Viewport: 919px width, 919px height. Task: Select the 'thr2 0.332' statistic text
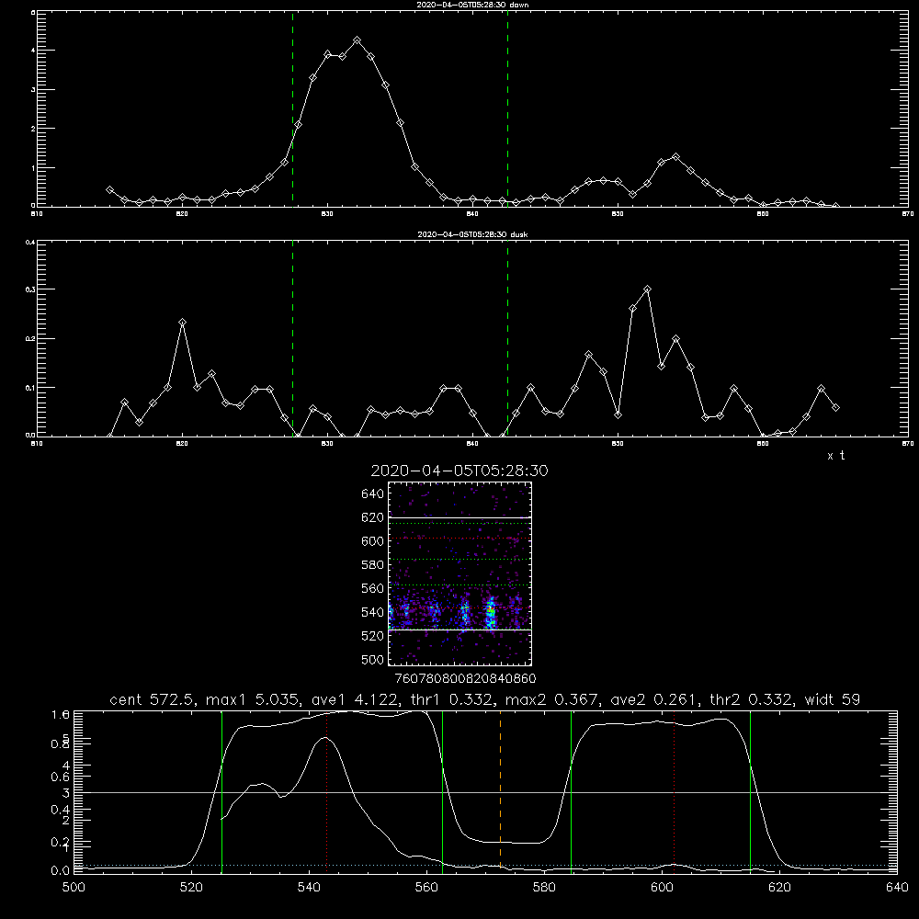click(754, 699)
